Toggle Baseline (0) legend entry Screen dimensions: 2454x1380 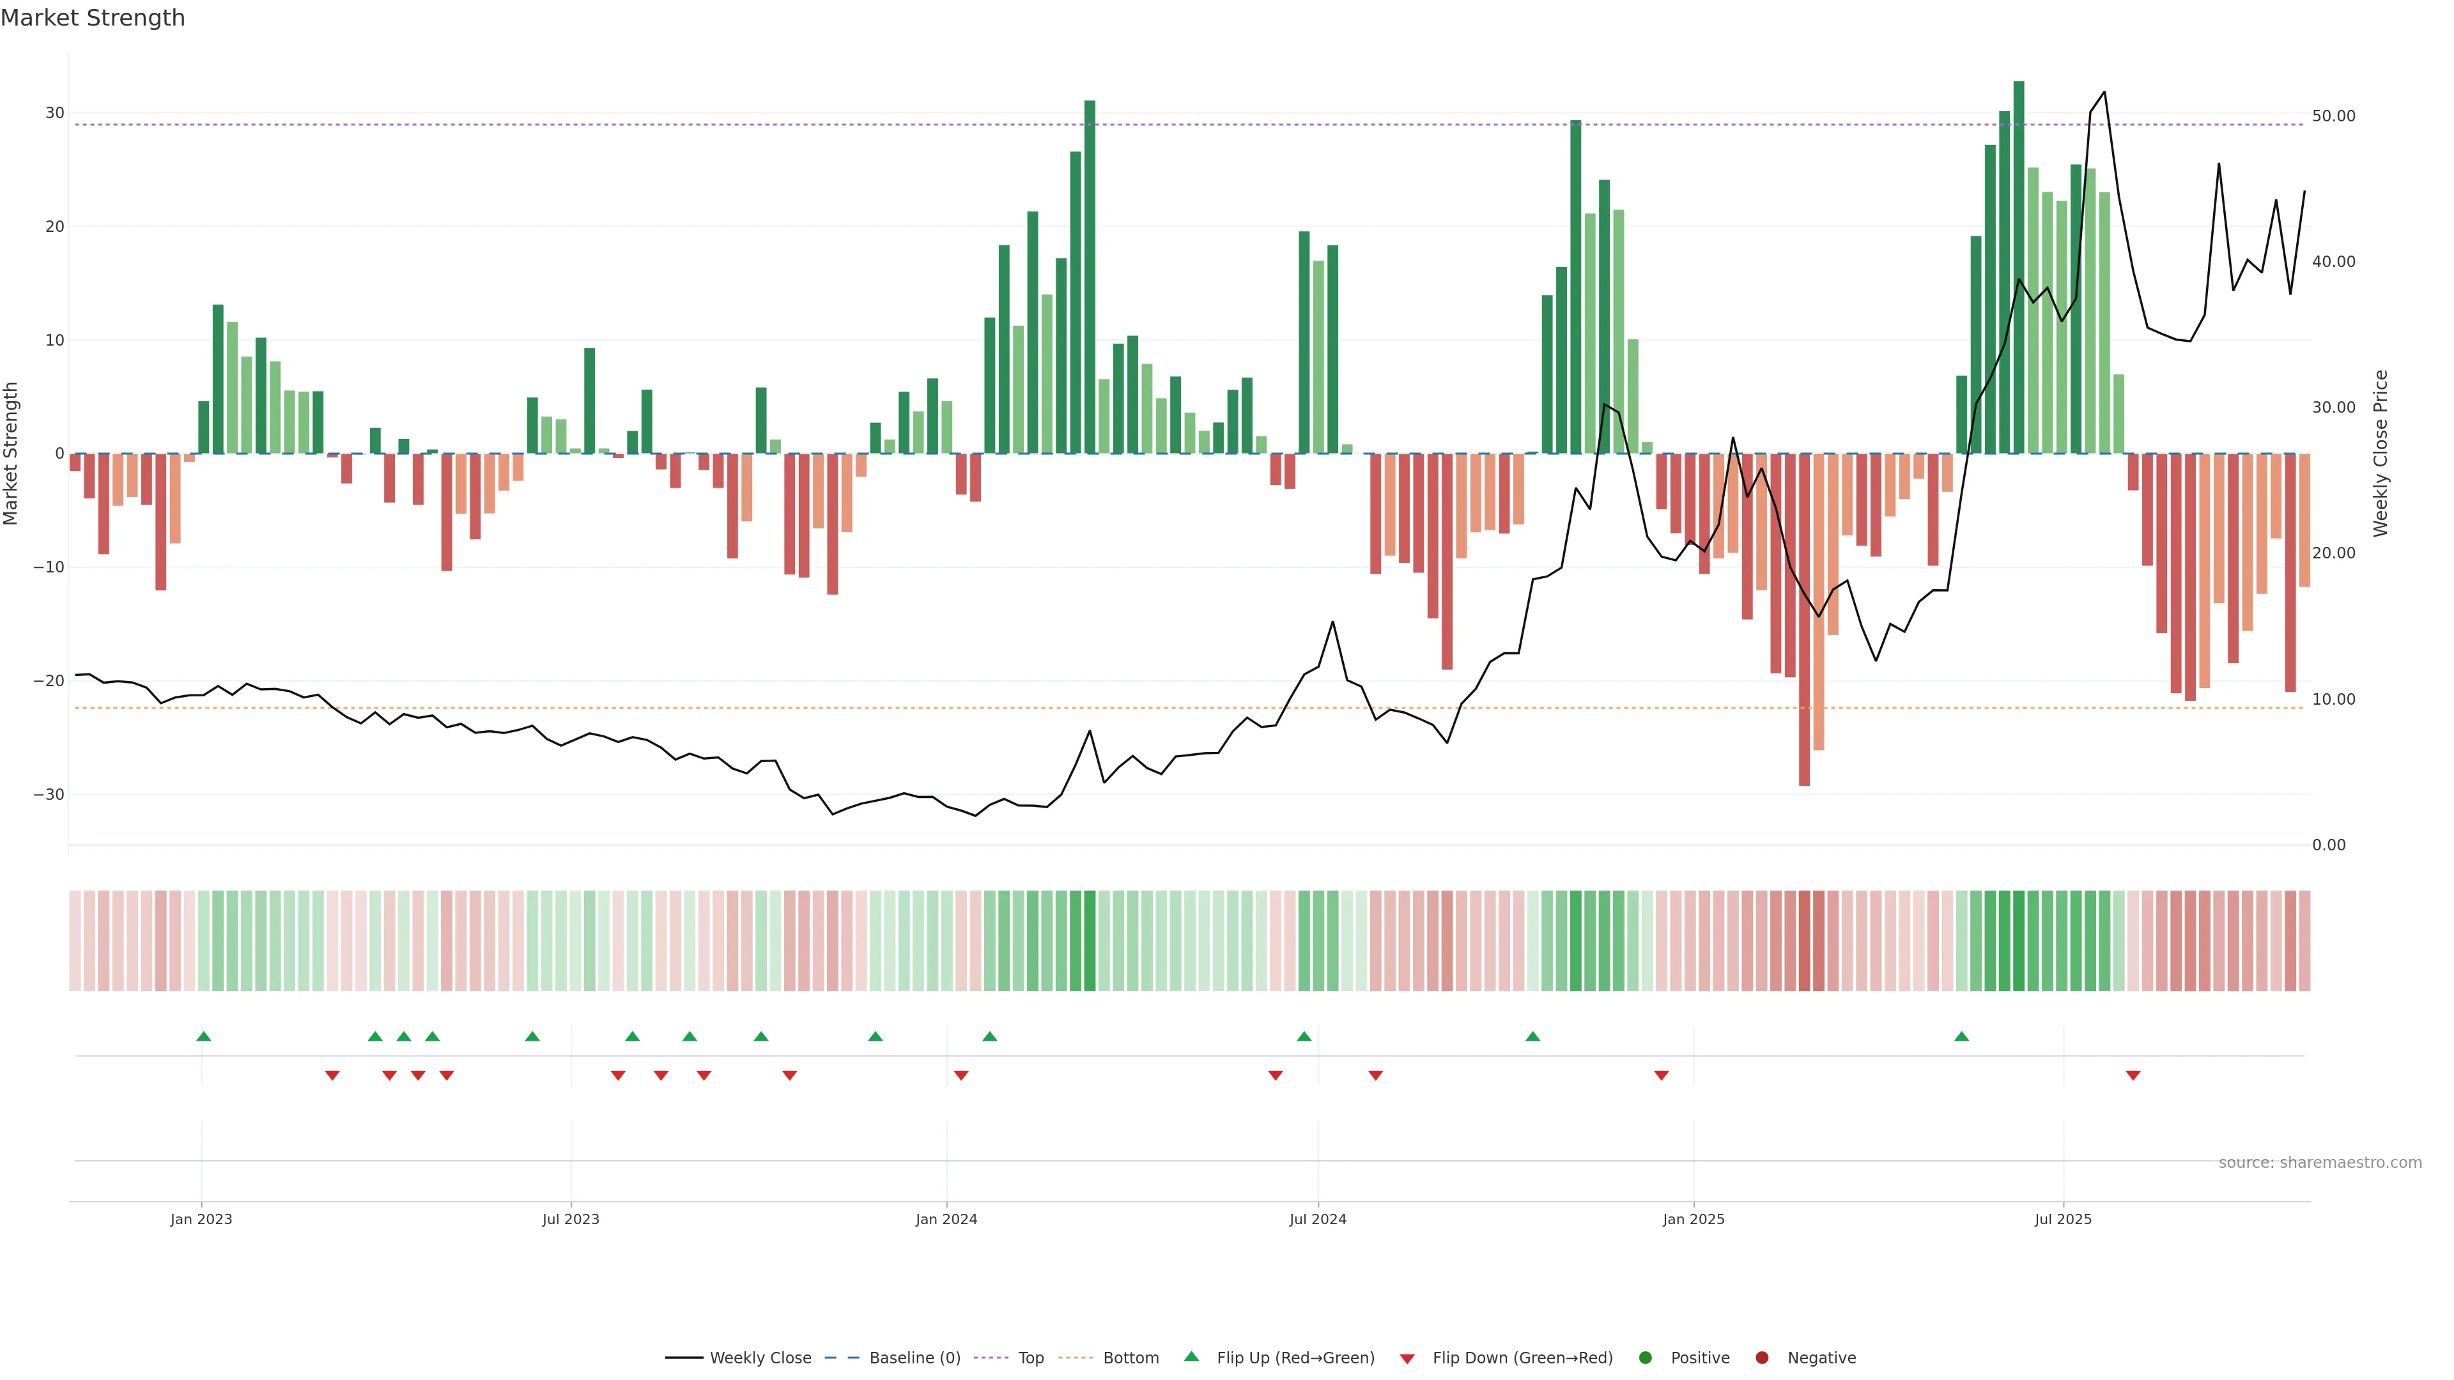pyautogui.click(x=893, y=1358)
